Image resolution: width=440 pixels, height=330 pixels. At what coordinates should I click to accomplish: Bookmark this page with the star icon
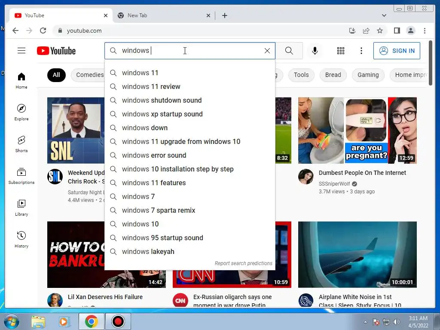click(x=380, y=31)
